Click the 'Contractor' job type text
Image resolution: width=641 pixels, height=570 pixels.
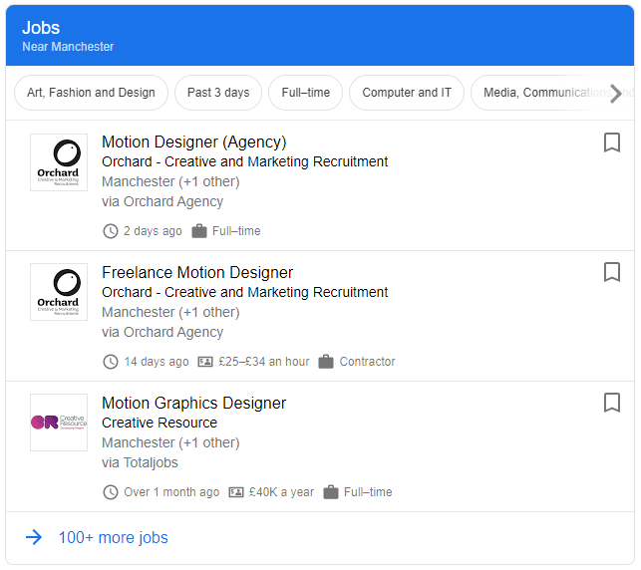pyautogui.click(x=367, y=362)
